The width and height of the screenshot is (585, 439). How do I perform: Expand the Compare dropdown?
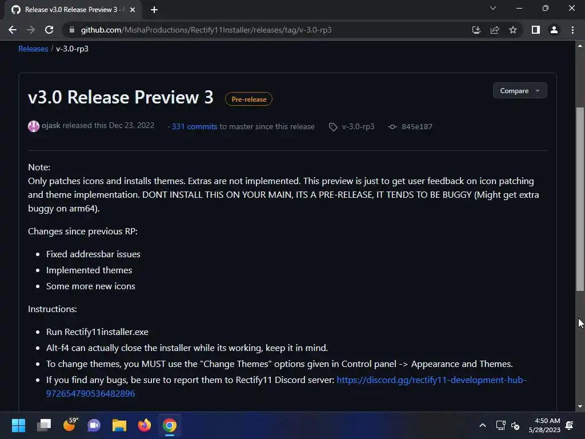(520, 91)
